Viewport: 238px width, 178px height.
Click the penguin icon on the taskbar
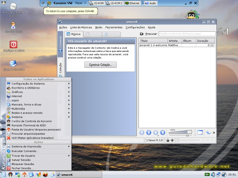(10, 175)
